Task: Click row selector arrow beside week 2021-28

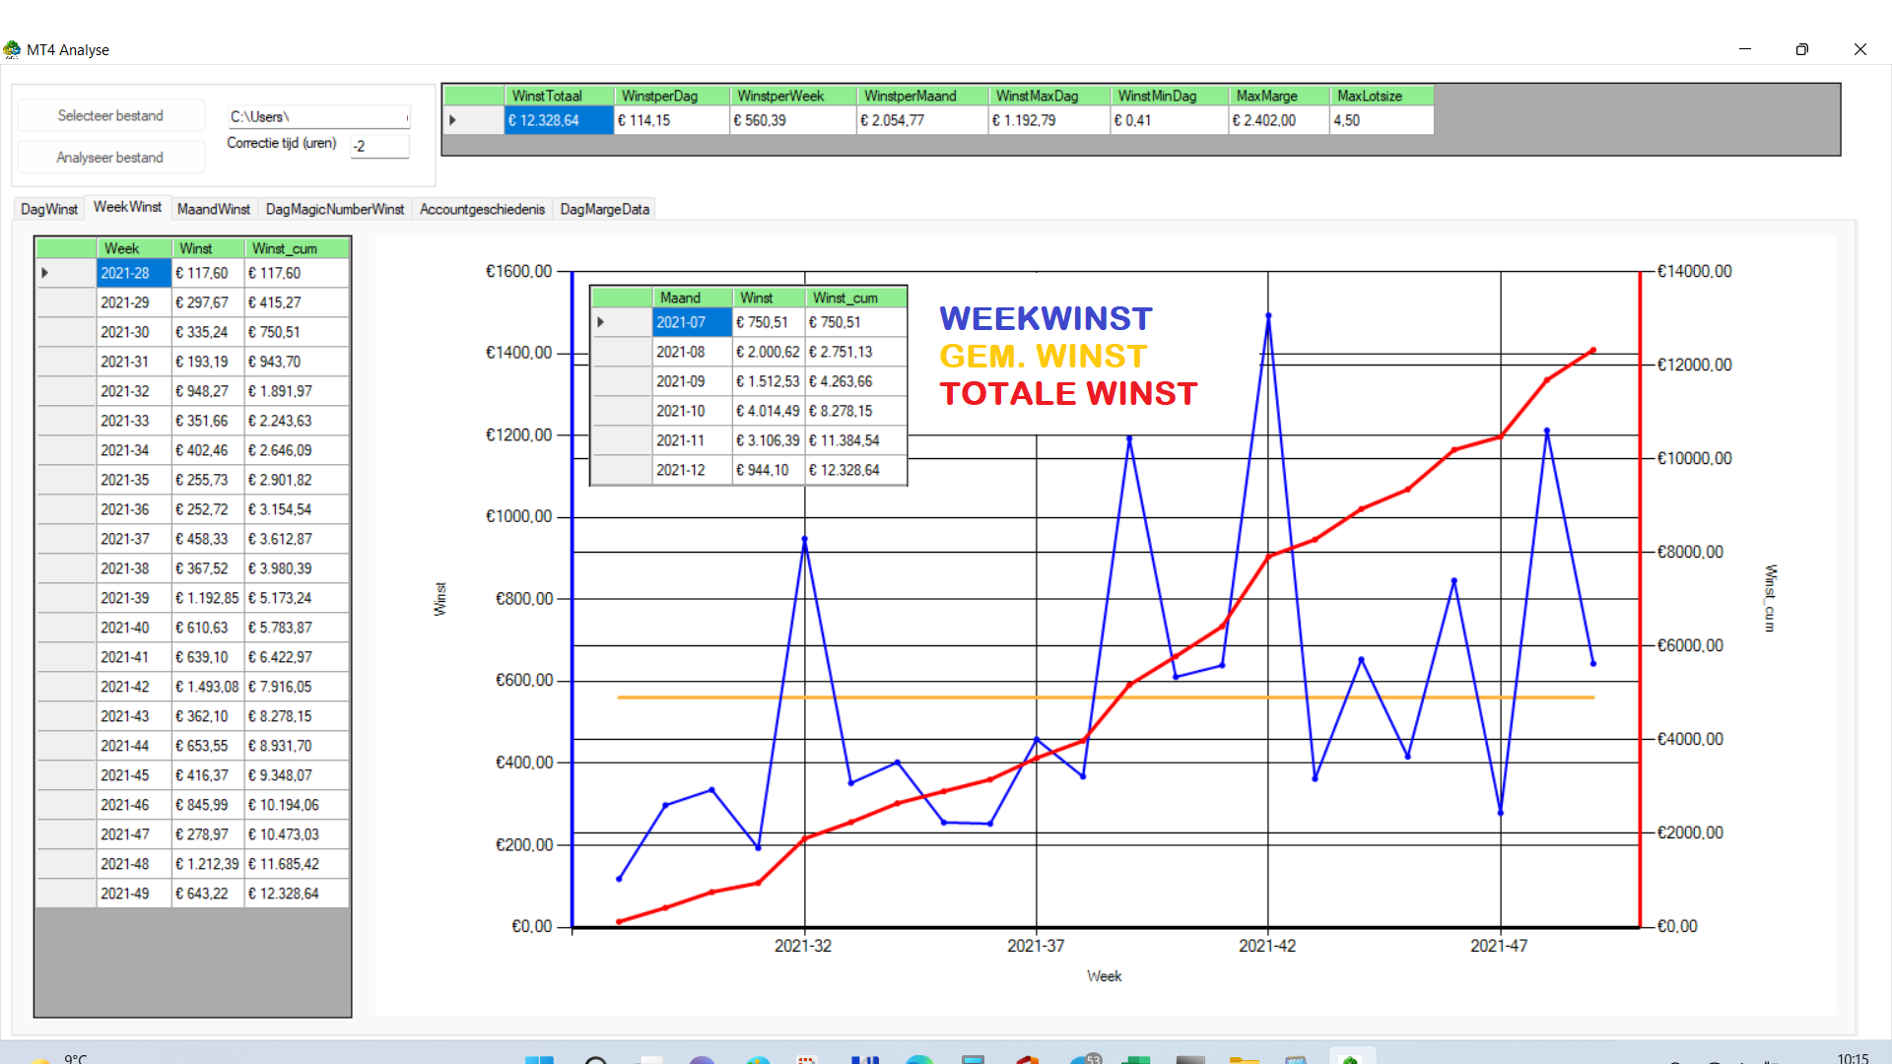Action: [x=45, y=273]
